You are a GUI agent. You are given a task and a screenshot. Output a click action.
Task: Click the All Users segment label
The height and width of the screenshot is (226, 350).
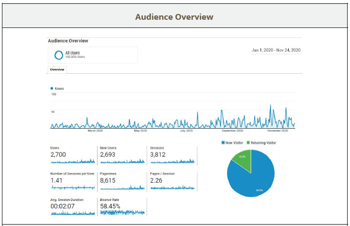[73, 53]
